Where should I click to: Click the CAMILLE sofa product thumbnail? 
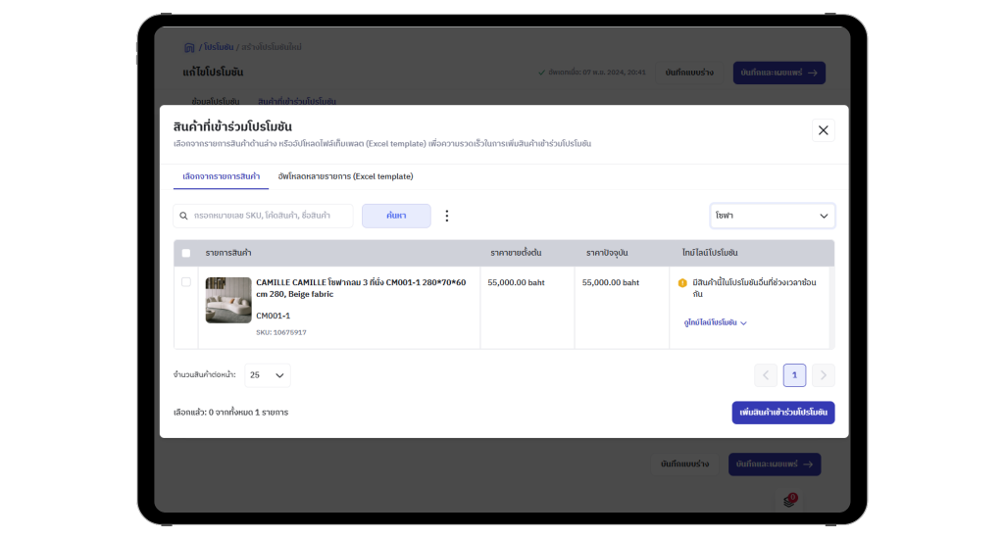point(228,300)
